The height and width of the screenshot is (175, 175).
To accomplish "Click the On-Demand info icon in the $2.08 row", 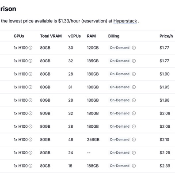I will 134,113.
